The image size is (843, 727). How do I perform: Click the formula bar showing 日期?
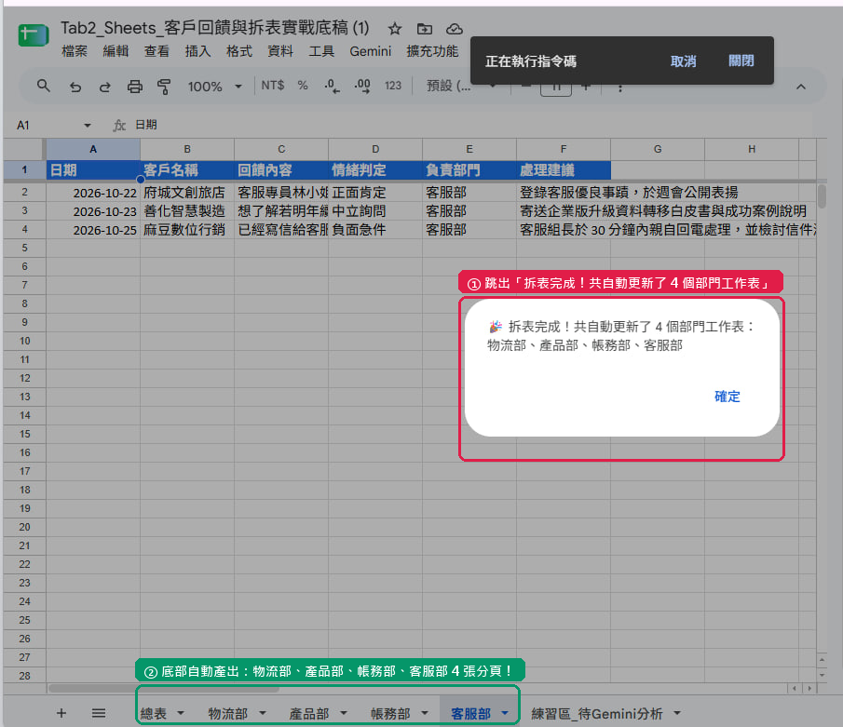click(x=473, y=125)
